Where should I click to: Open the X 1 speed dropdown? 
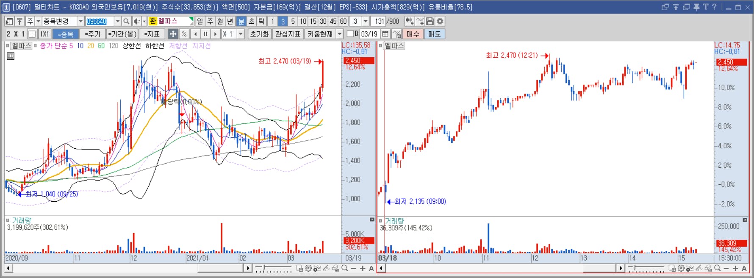pyautogui.click(x=241, y=34)
